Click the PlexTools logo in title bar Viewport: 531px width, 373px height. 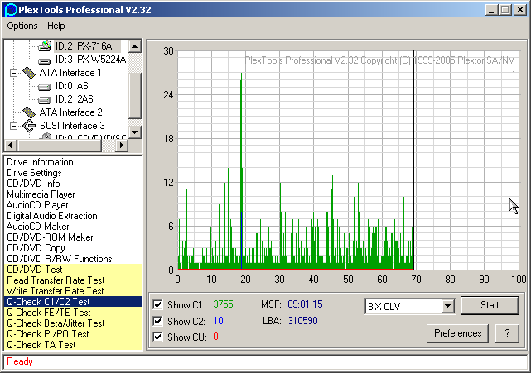(11, 10)
